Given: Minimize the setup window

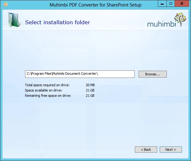Looking at the screenshot, I should 162,4.
